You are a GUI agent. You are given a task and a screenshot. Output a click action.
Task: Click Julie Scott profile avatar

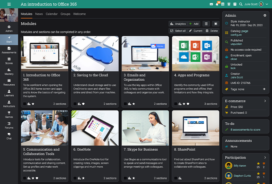pos(261,4)
